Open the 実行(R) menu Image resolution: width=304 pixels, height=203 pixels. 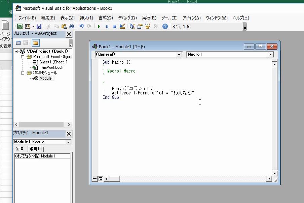(149, 18)
